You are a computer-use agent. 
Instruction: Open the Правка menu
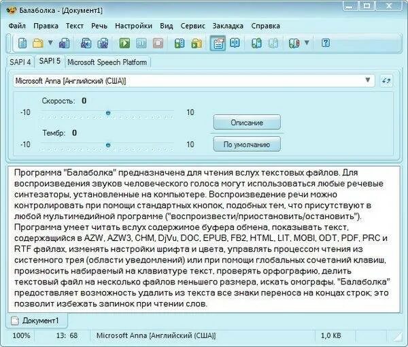(46, 26)
